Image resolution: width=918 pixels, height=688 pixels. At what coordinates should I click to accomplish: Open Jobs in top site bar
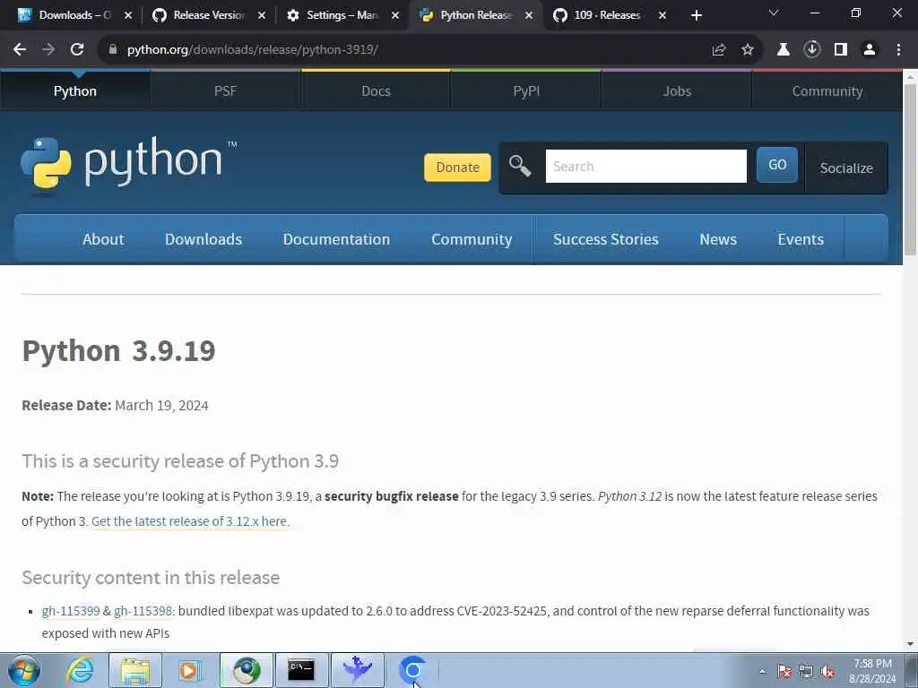coord(677,91)
